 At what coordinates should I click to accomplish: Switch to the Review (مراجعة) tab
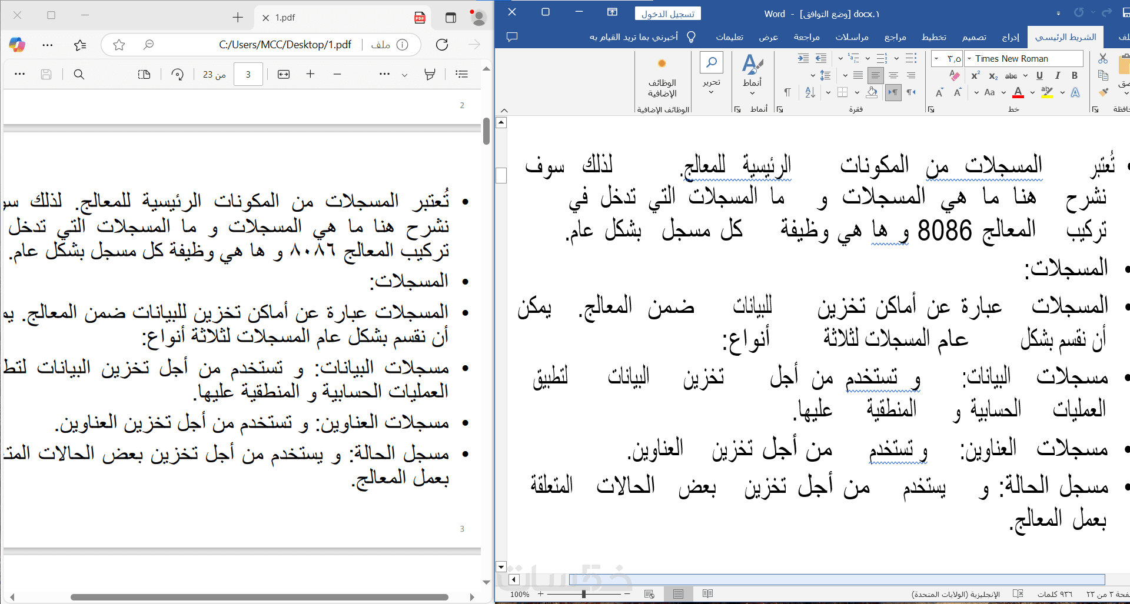click(806, 37)
